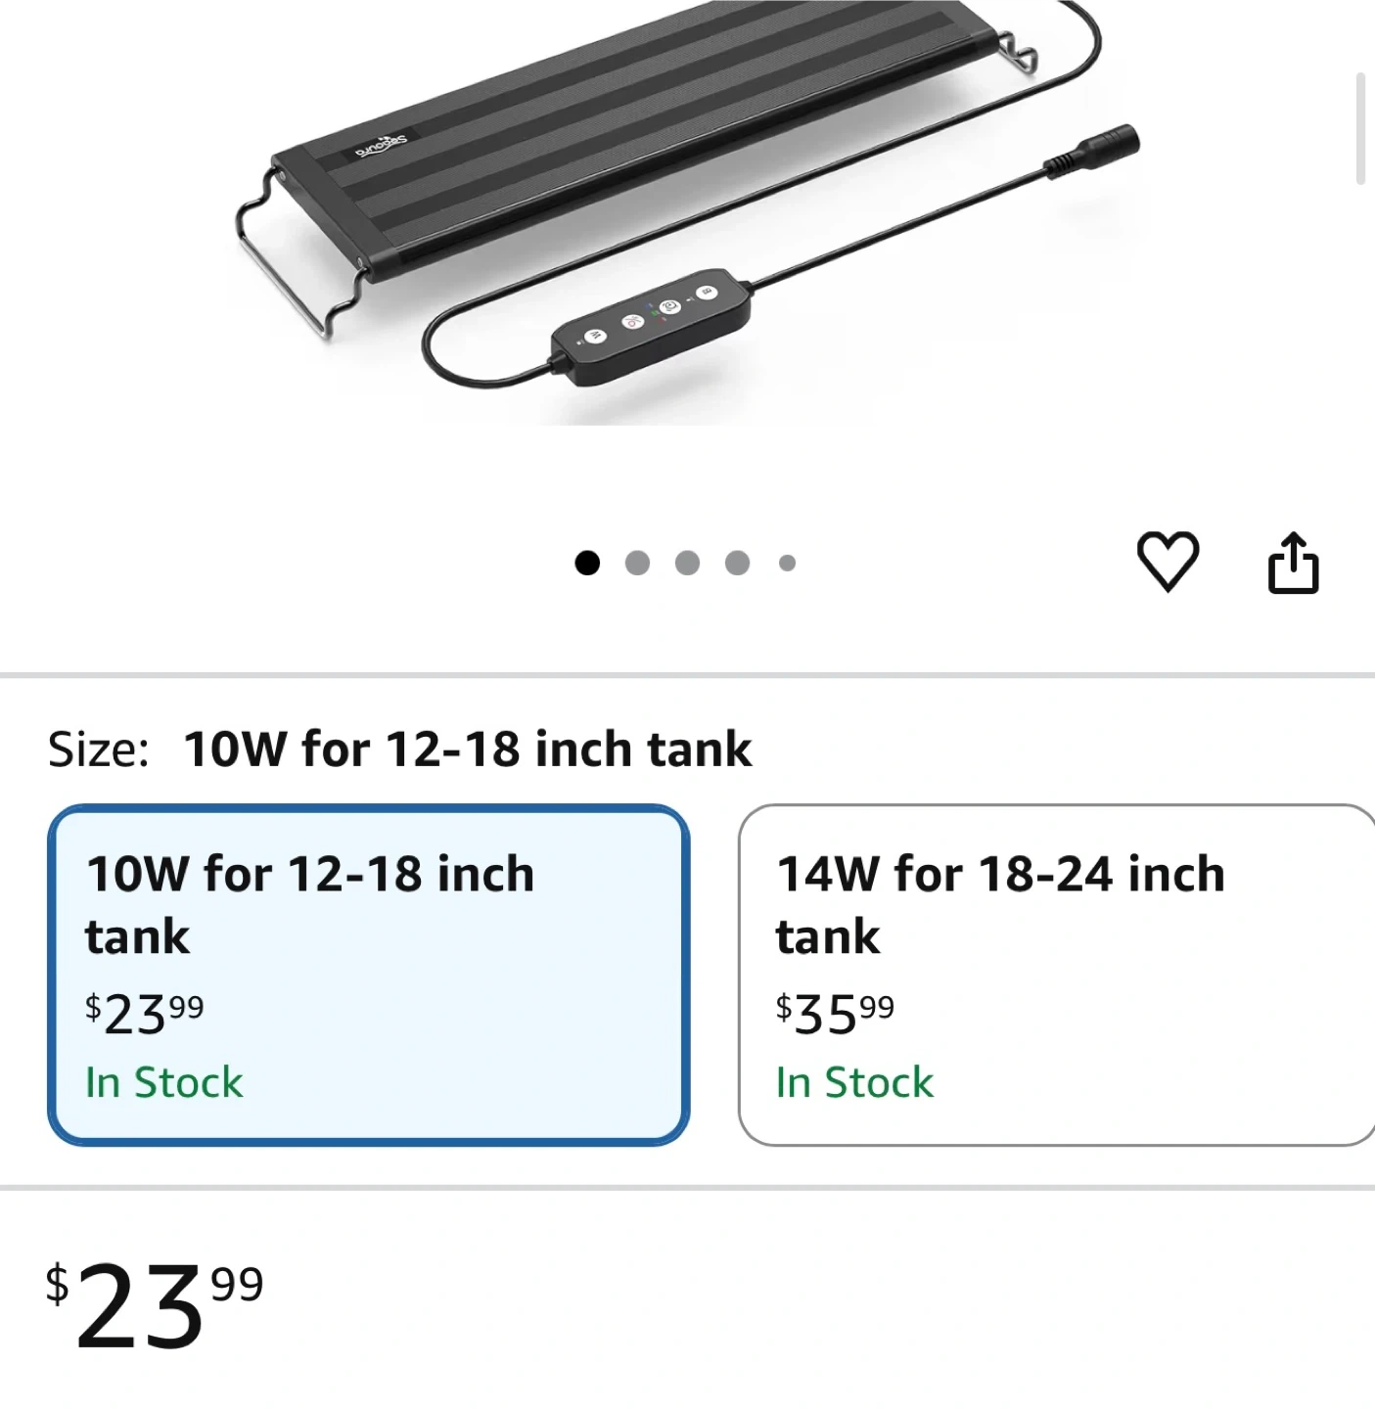Tap the brand logo on the light fixture
The height and width of the screenshot is (1409, 1375).
point(381,147)
